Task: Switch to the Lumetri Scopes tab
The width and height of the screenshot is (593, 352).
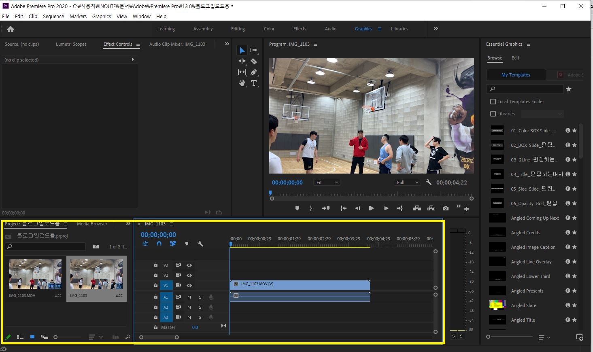Action: [71, 44]
